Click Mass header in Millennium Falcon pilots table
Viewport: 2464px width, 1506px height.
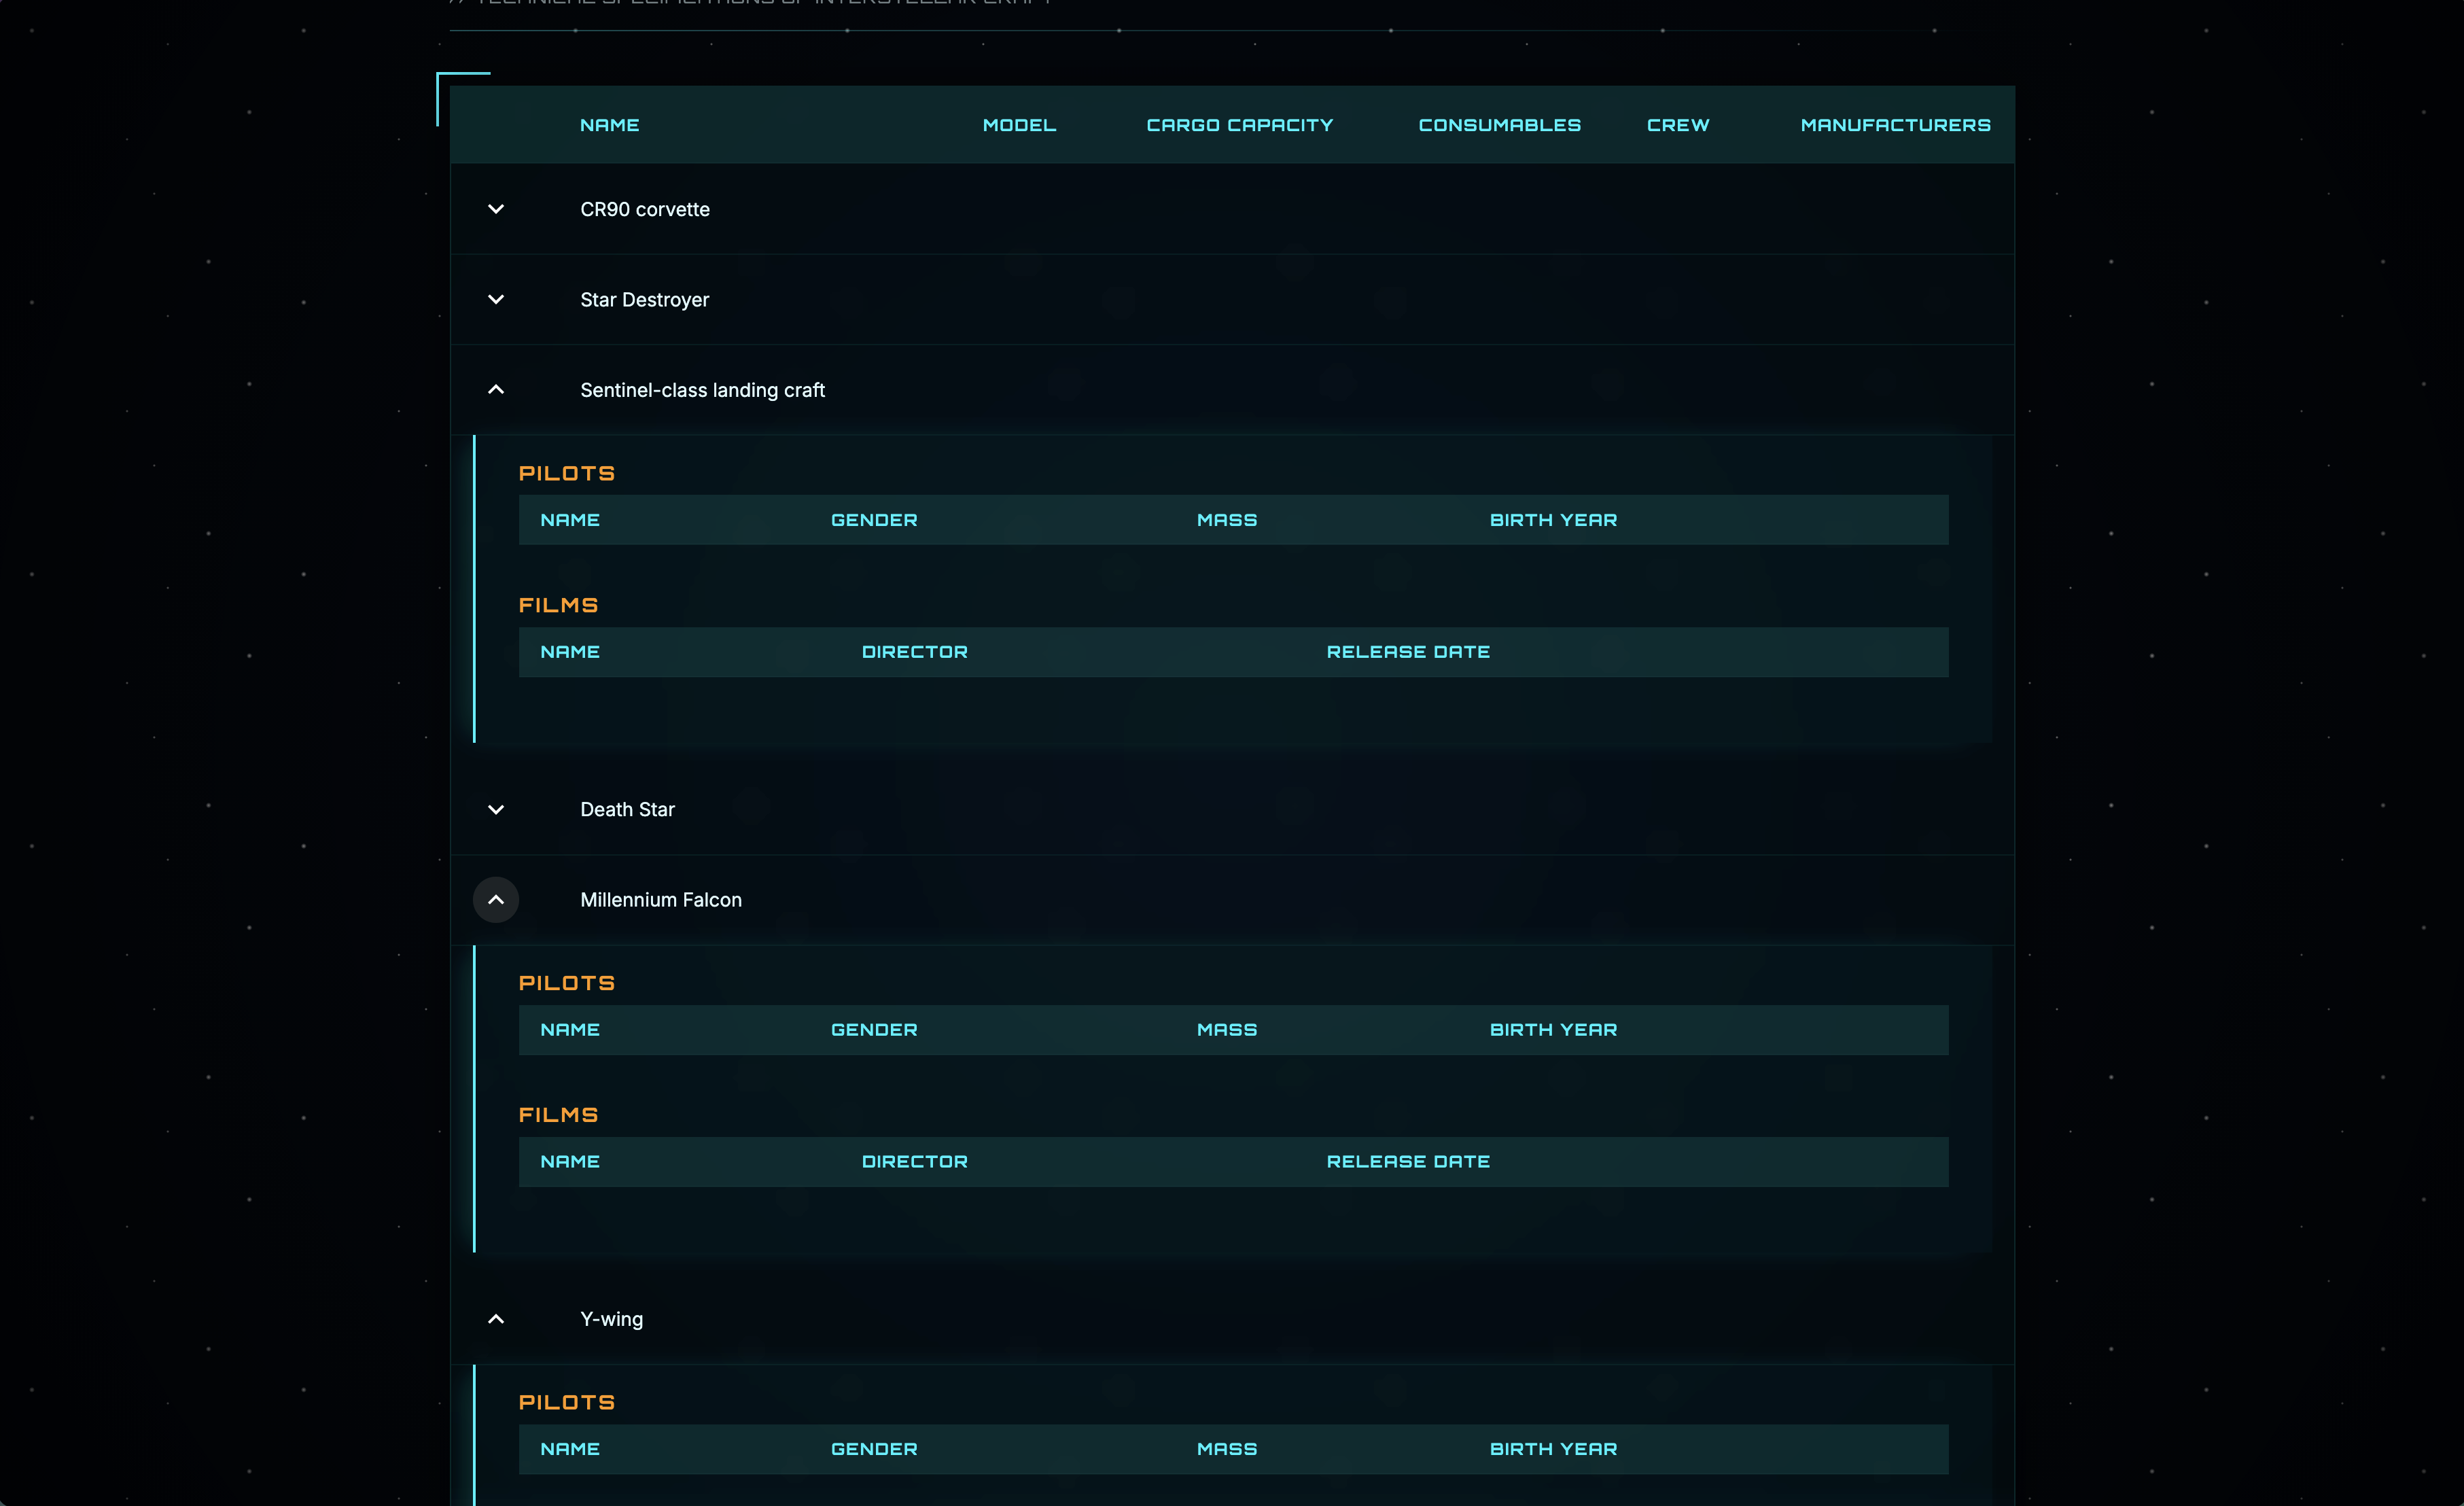[1227, 1030]
